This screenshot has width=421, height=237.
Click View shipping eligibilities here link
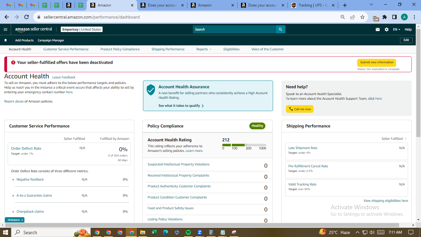[x=386, y=201]
